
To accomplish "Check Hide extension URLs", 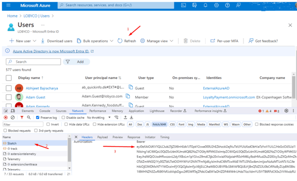I will coord(94,124).
